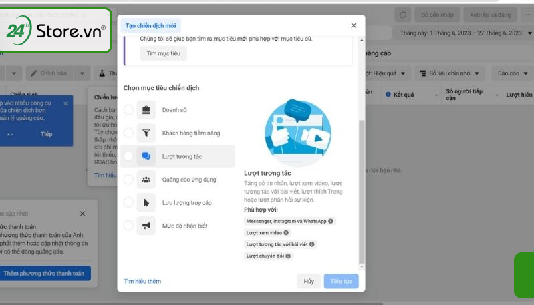534x305 pixels.
Task: Click the dialog vertical scrollbar
Action: tap(362, 191)
